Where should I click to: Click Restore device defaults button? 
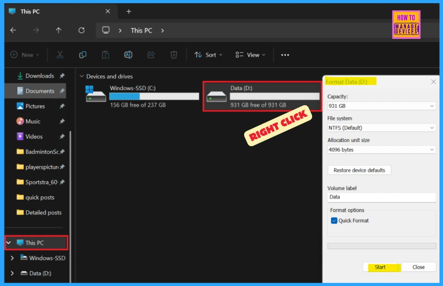tap(359, 170)
